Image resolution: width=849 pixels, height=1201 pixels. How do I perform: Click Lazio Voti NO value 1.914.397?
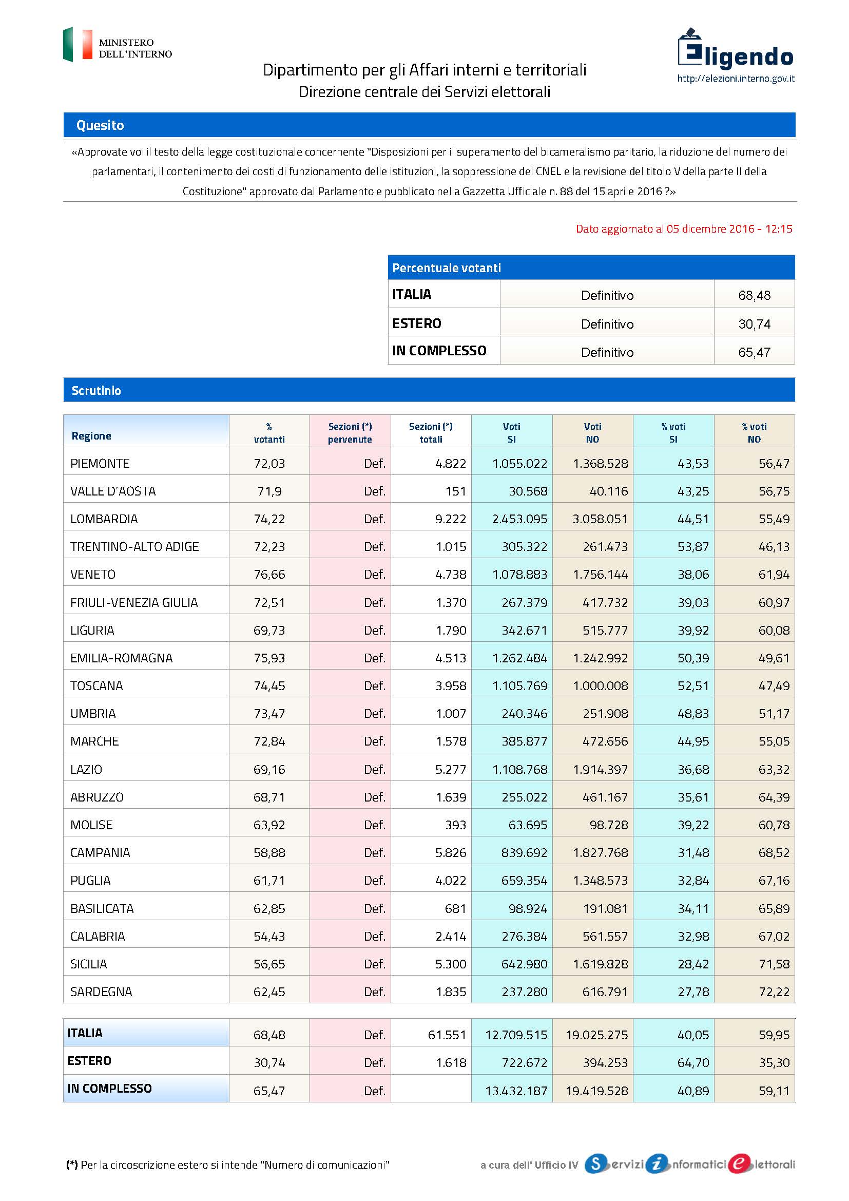[600, 770]
